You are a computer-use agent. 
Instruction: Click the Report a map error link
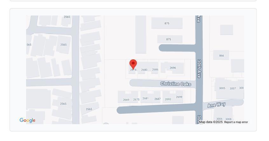click(x=236, y=122)
